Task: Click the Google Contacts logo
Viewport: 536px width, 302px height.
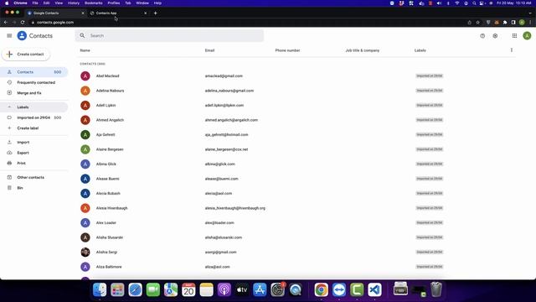Action: pyautogui.click(x=22, y=35)
